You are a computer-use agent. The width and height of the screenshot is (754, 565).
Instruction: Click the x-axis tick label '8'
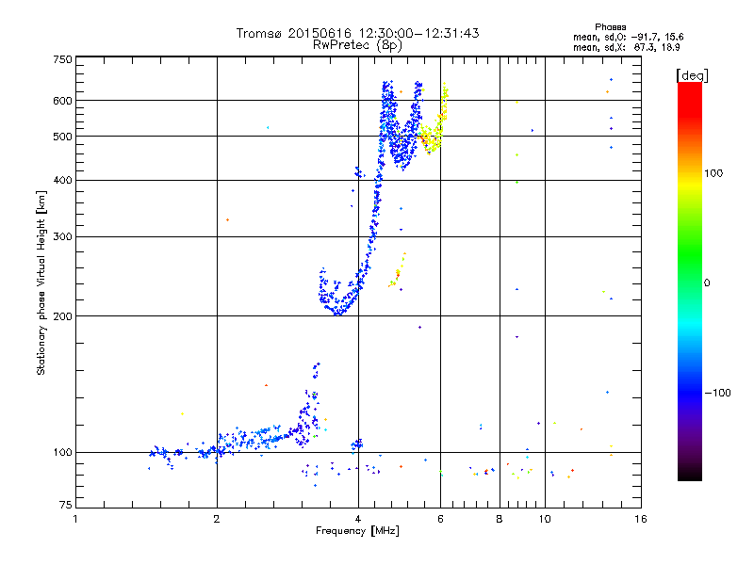tap(500, 519)
